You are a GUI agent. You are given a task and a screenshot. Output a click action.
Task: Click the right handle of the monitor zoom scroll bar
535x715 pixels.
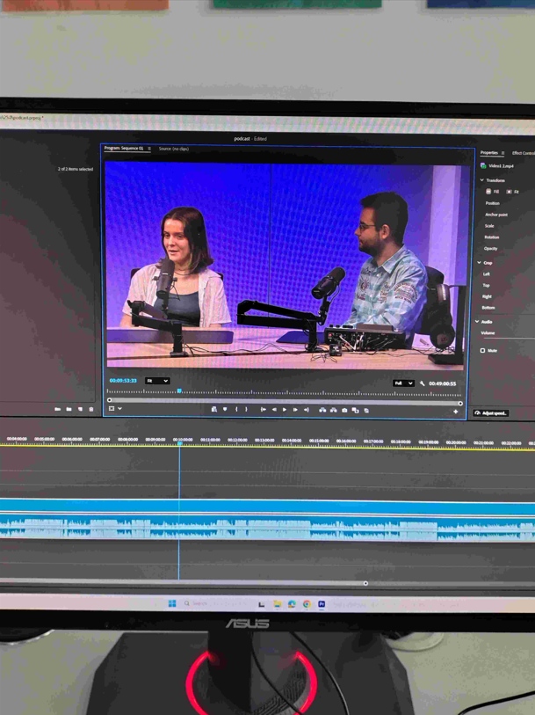460,403
